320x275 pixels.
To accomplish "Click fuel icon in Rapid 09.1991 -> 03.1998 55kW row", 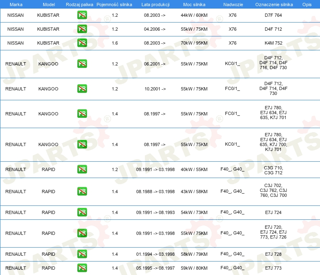I will 82,233.
